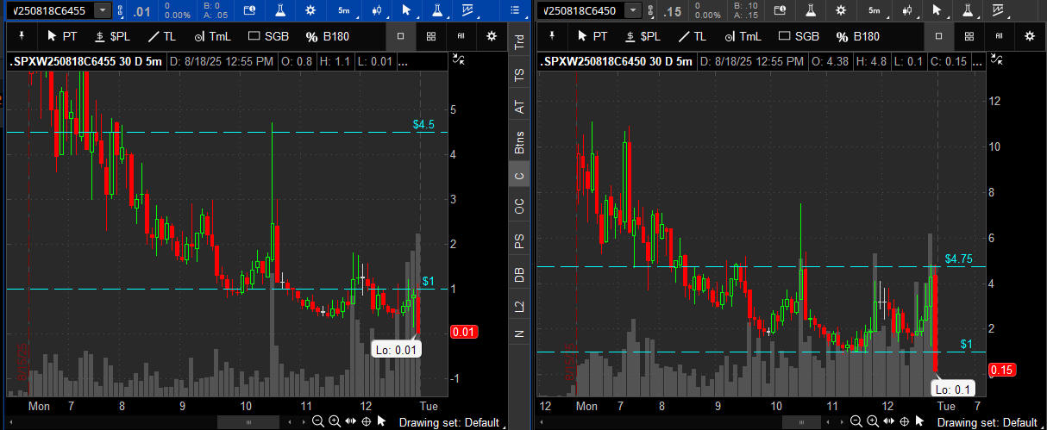The image size is (1047, 430).
Task: Choose the SGB rectangle tool on right chart
Action: click(799, 36)
